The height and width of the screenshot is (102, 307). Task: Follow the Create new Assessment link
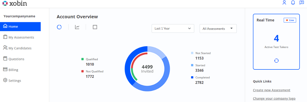click(272, 90)
